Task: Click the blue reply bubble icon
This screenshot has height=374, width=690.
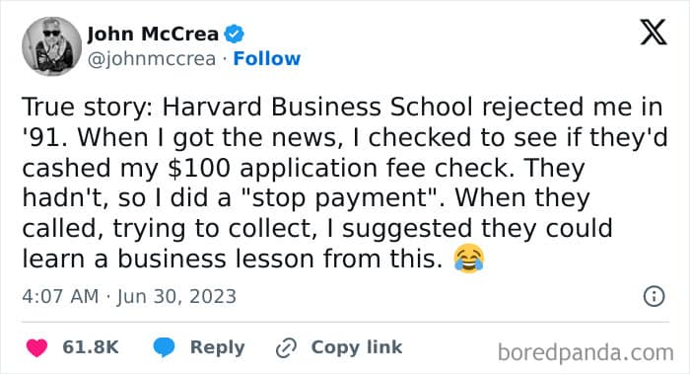Action: click(x=164, y=347)
